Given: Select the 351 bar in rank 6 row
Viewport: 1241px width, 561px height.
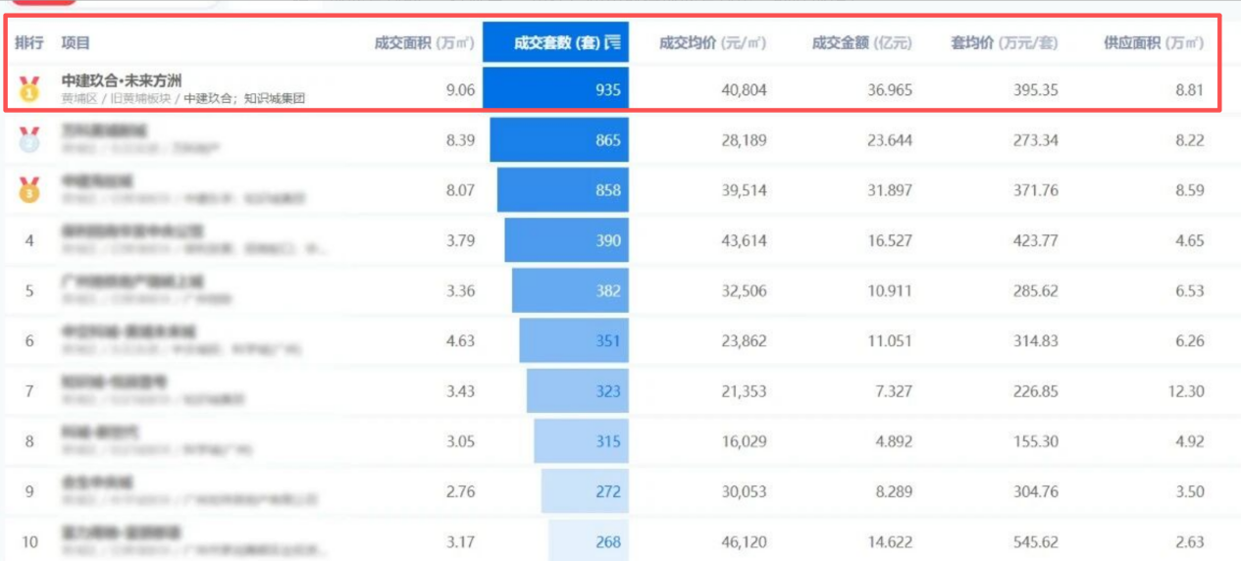Looking at the screenshot, I should (574, 340).
